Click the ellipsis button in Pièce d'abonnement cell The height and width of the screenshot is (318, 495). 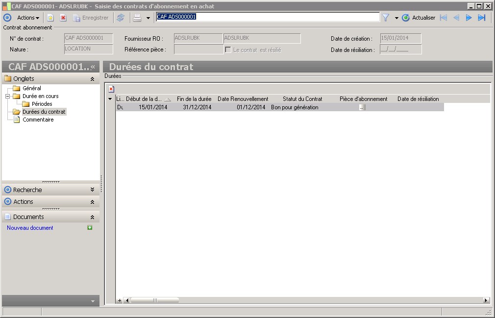click(x=362, y=107)
